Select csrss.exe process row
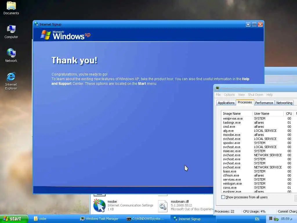The height and width of the screenshot is (223, 297). coord(259,188)
